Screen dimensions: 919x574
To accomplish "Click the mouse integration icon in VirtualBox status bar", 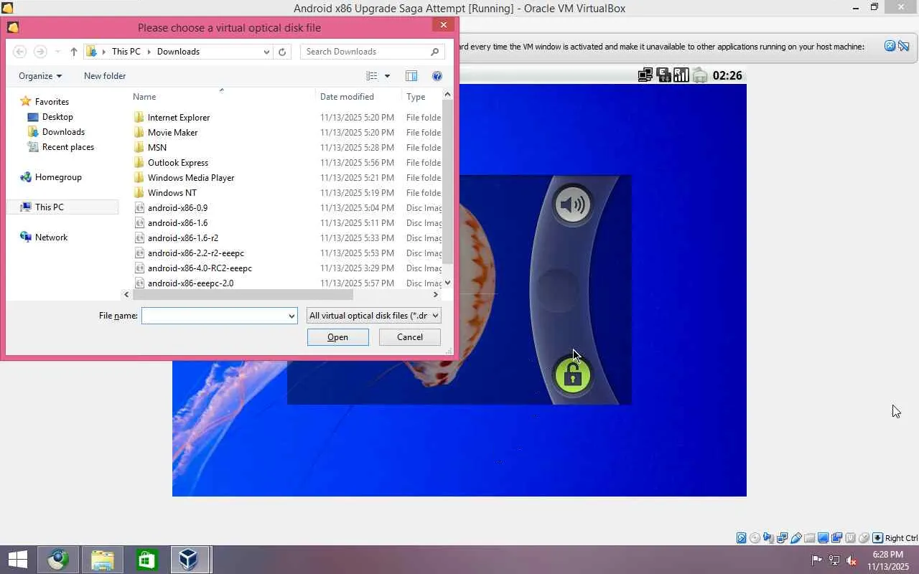I will [864, 538].
